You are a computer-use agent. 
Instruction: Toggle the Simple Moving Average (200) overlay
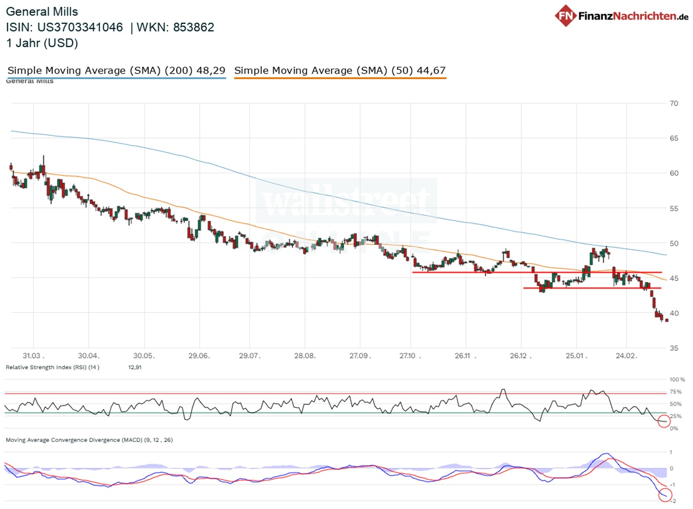115,70
